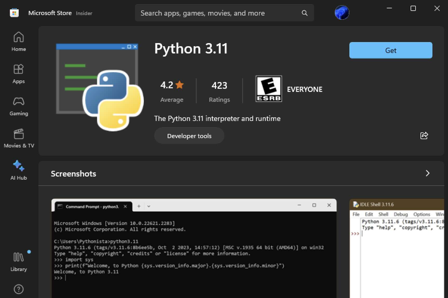Click the interpreter and runtime description
This screenshot has height=298, width=448.
[x=217, y=119]
